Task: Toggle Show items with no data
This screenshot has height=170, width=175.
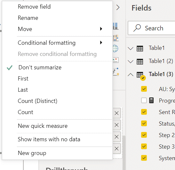Action: 49,139
